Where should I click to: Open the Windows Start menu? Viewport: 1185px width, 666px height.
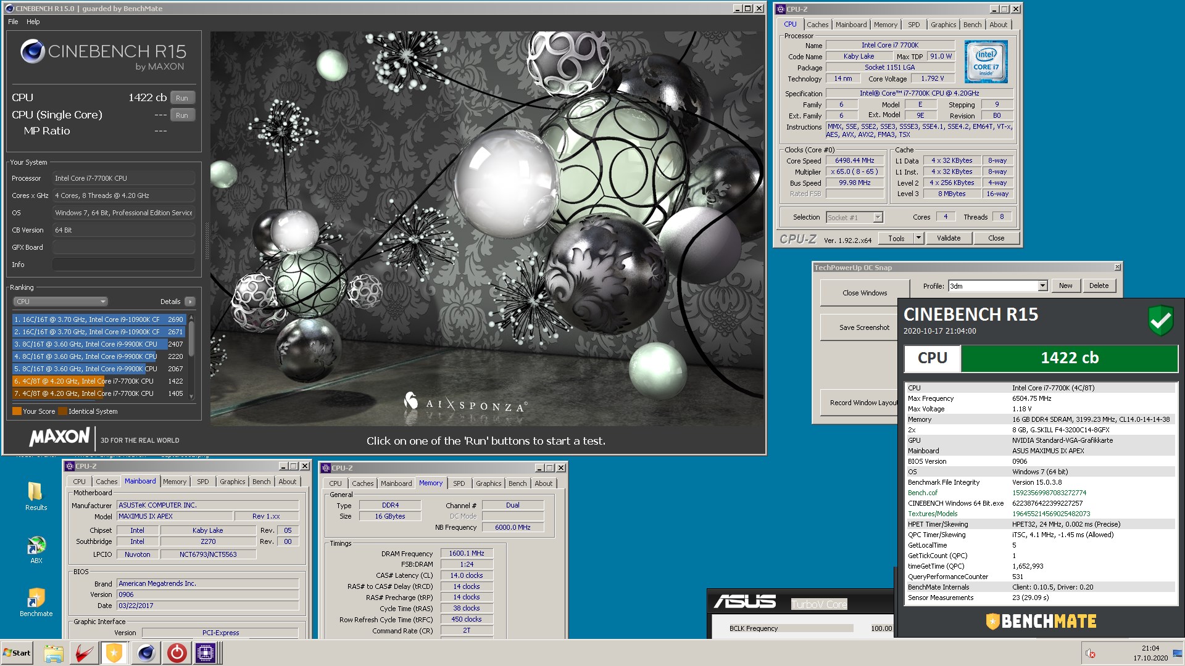point(17,653)
